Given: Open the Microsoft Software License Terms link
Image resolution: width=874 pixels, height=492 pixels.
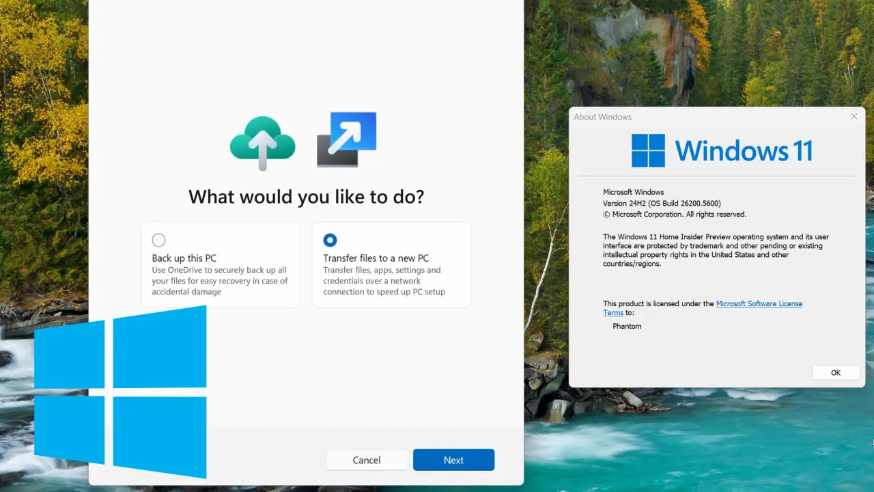Looking at the screenshot, I should pyautogui.click(x=759, y=303).
